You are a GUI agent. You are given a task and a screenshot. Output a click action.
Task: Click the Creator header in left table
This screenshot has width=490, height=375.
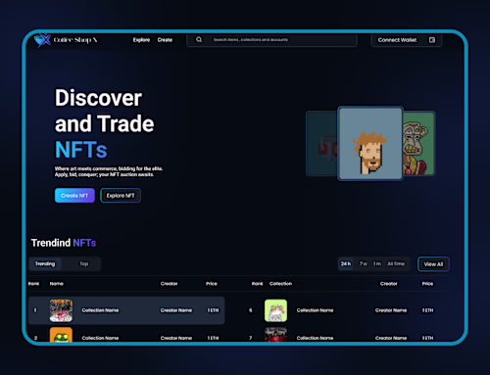click(169, 284)
